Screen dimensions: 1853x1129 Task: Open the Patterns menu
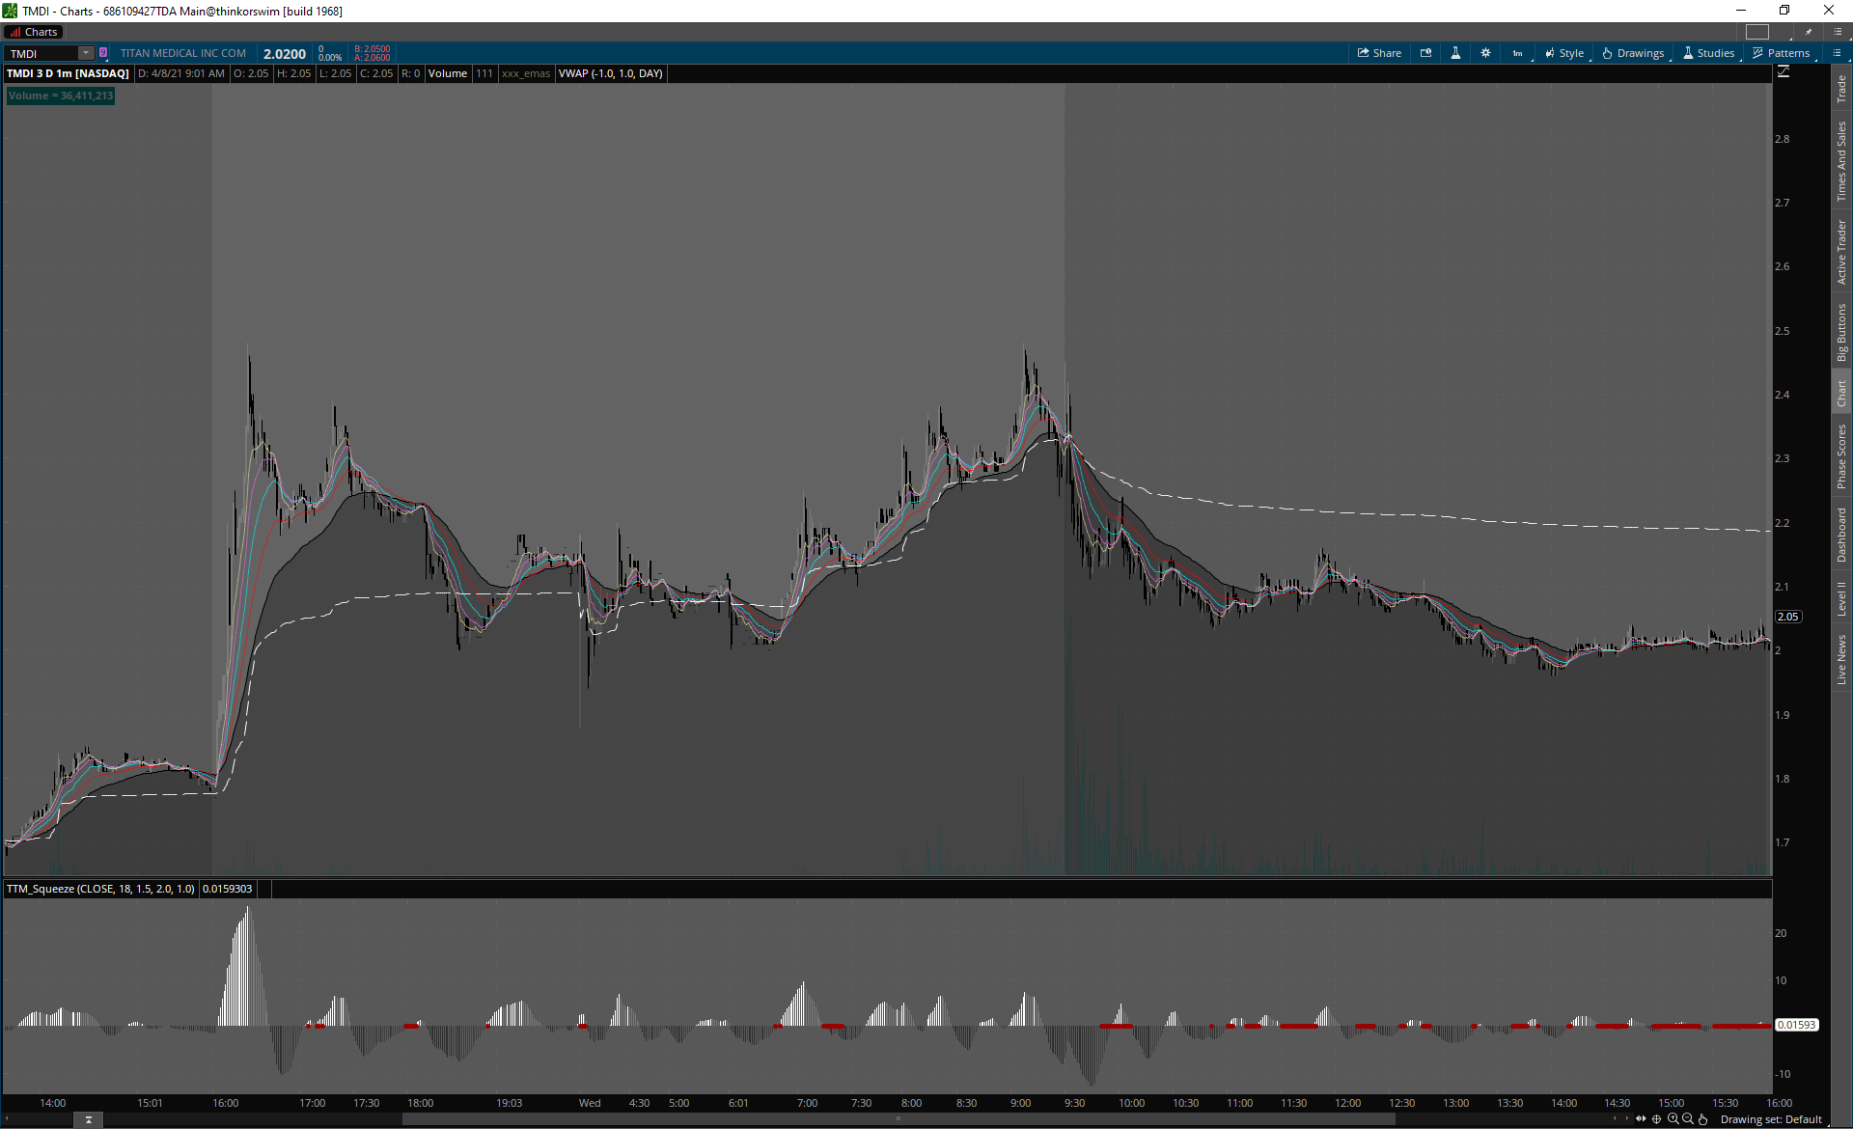(1781, 53)
